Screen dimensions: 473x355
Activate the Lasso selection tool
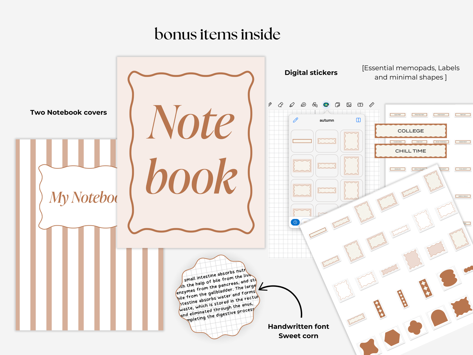click(x=303, y=104)
